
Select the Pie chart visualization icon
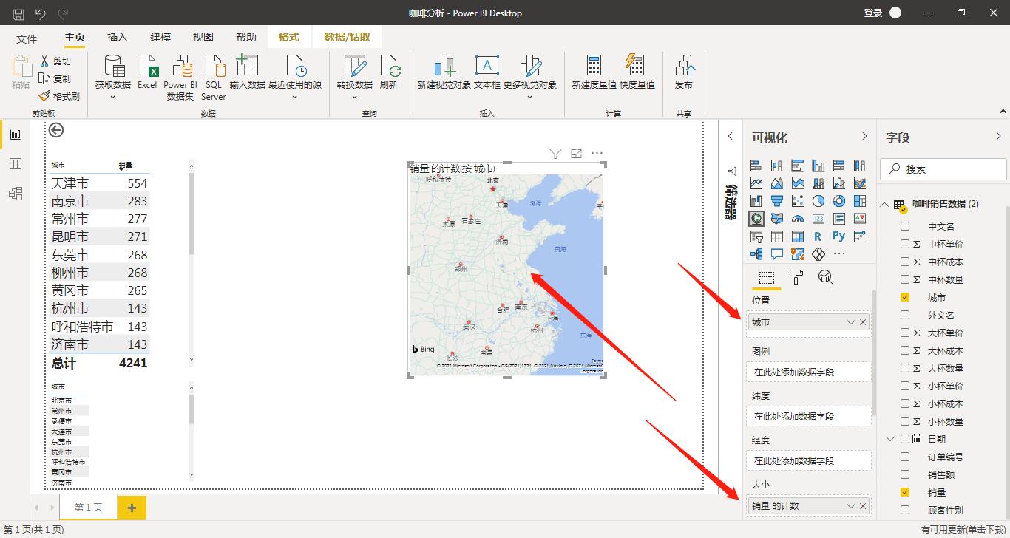[x=818, y=201]
